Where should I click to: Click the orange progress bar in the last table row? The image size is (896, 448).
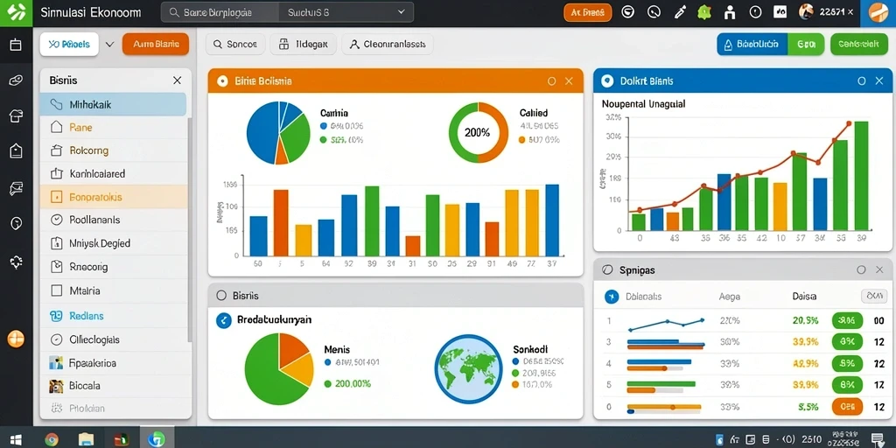pyautogui.click(x=664, y=407)
